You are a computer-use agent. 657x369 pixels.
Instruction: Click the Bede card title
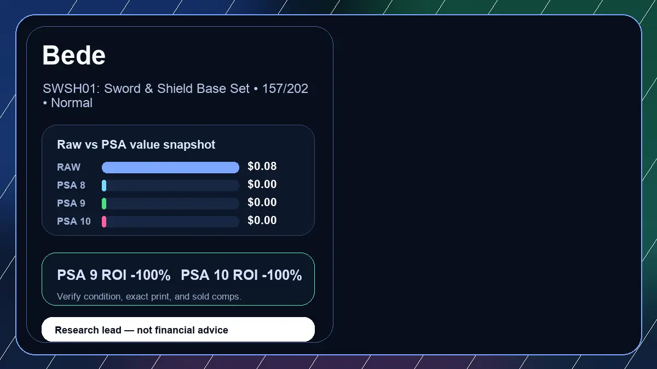click(74, 55)
